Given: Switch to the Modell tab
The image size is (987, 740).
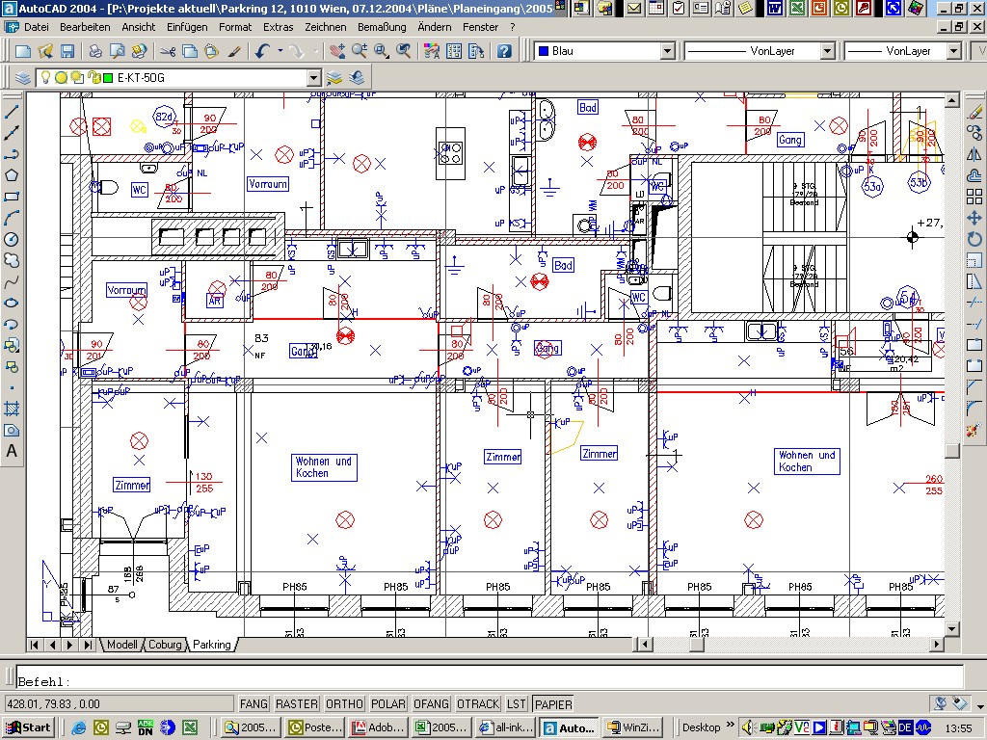Looking at the screenshot, I should [x=121, y=645].
